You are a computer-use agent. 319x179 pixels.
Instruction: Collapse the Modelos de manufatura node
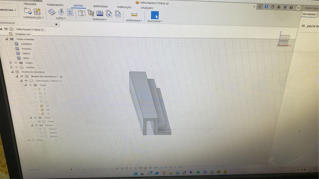12,72
